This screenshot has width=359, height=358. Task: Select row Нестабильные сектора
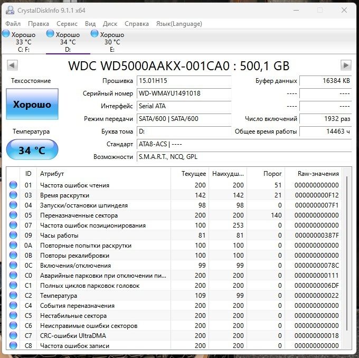click(x=174, y=315)
